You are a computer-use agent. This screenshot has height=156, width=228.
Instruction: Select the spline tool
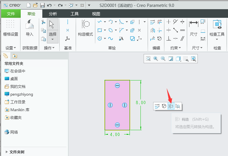(111, 38)
